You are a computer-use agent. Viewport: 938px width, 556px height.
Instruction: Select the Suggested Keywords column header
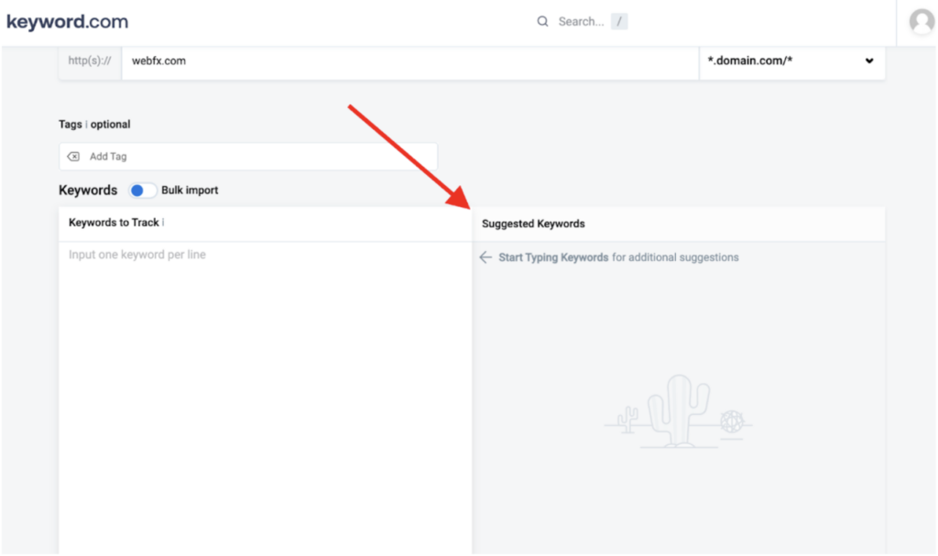click(x=532, y=223)
